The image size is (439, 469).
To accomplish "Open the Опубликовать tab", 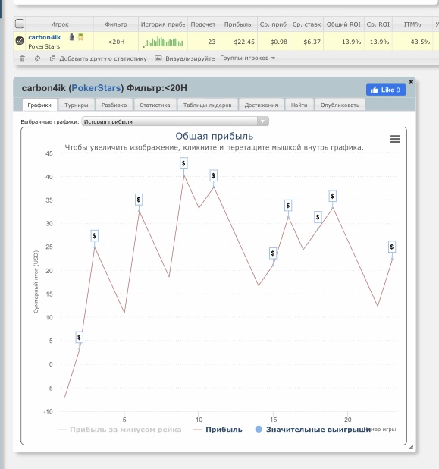I will pos(340,105).
